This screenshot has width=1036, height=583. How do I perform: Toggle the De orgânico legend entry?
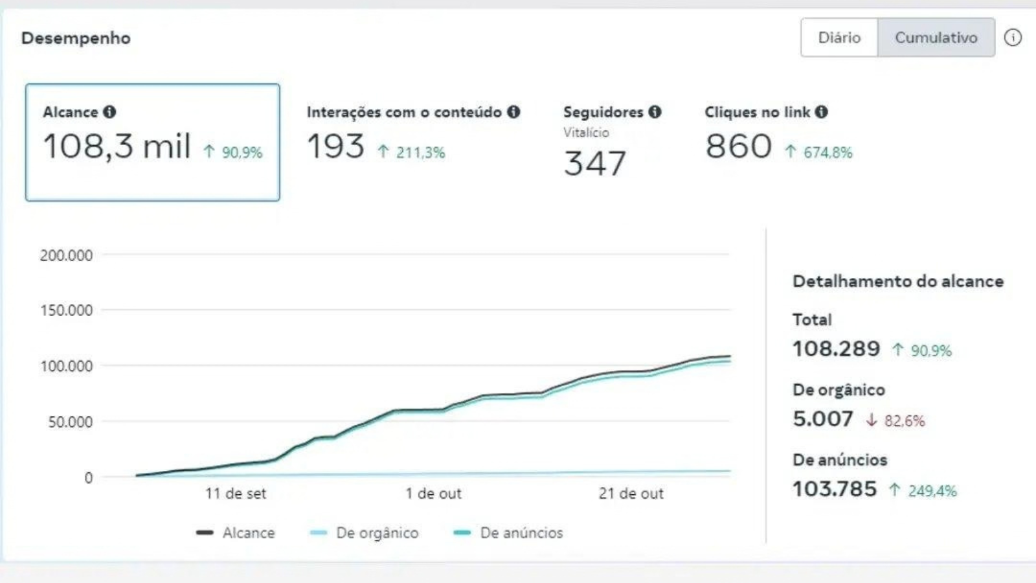[x=365, y=533]
